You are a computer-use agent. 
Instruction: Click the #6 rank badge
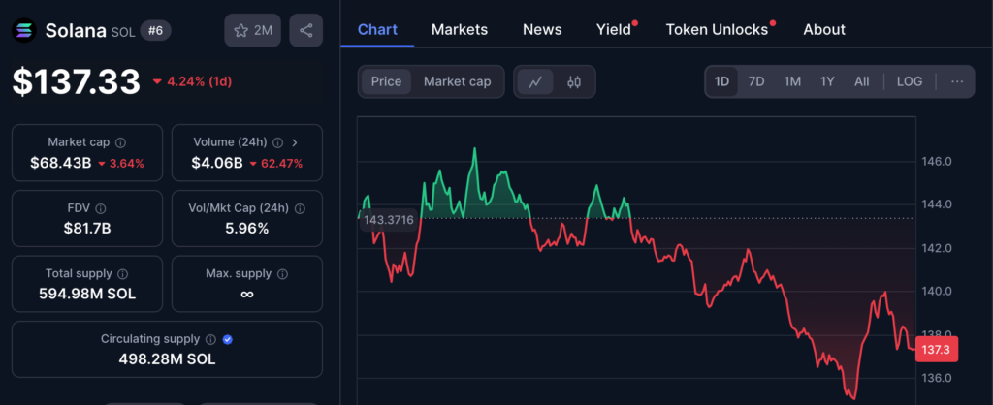point(155,30)
